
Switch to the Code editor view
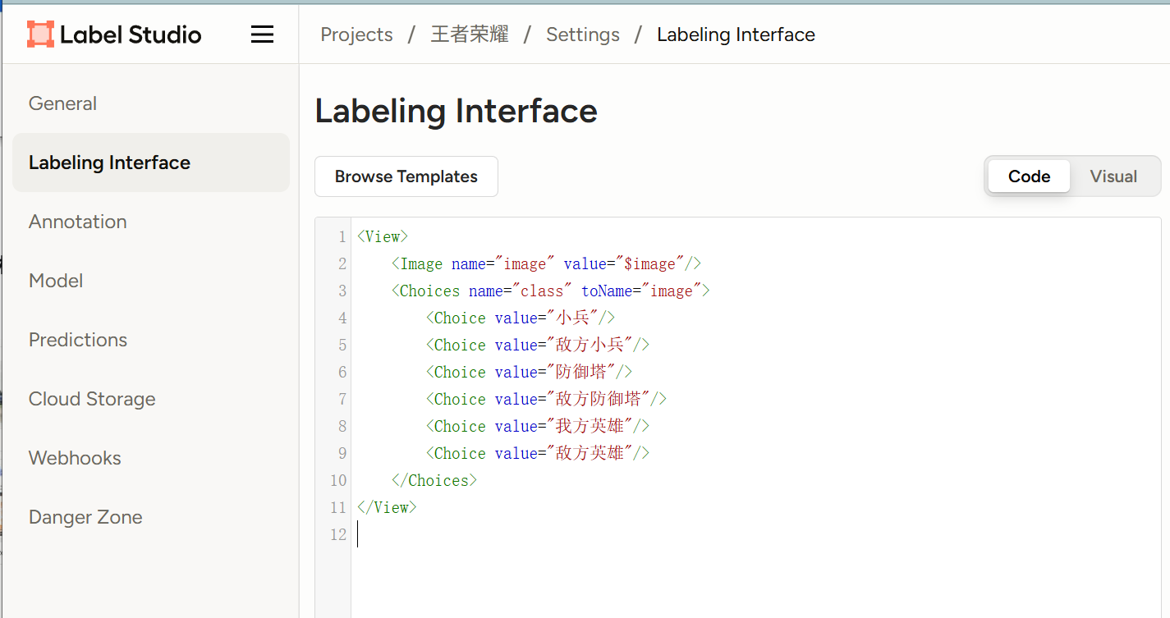(x=1029, y=176)
